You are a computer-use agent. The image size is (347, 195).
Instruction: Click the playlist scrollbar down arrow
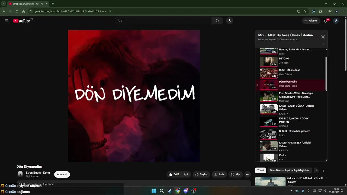coord(326,160)
